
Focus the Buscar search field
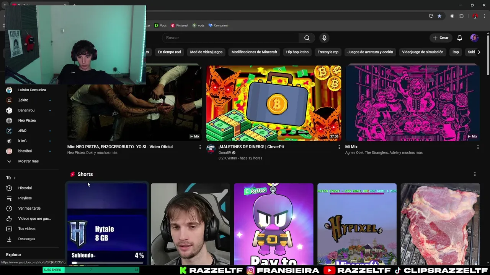(231, 38)
